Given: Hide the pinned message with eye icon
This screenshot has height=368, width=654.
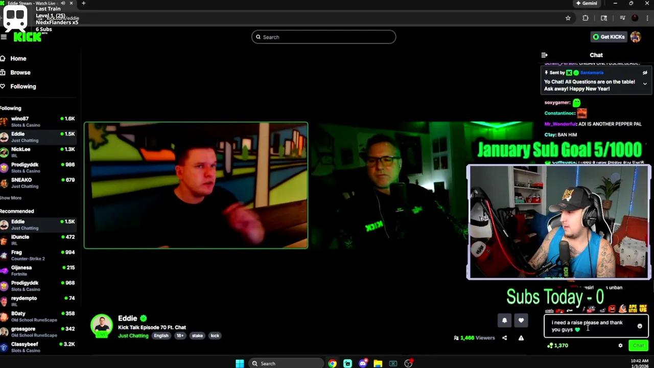Looking at the screenshot, I should pyautogui.click(x=645, y=73).
